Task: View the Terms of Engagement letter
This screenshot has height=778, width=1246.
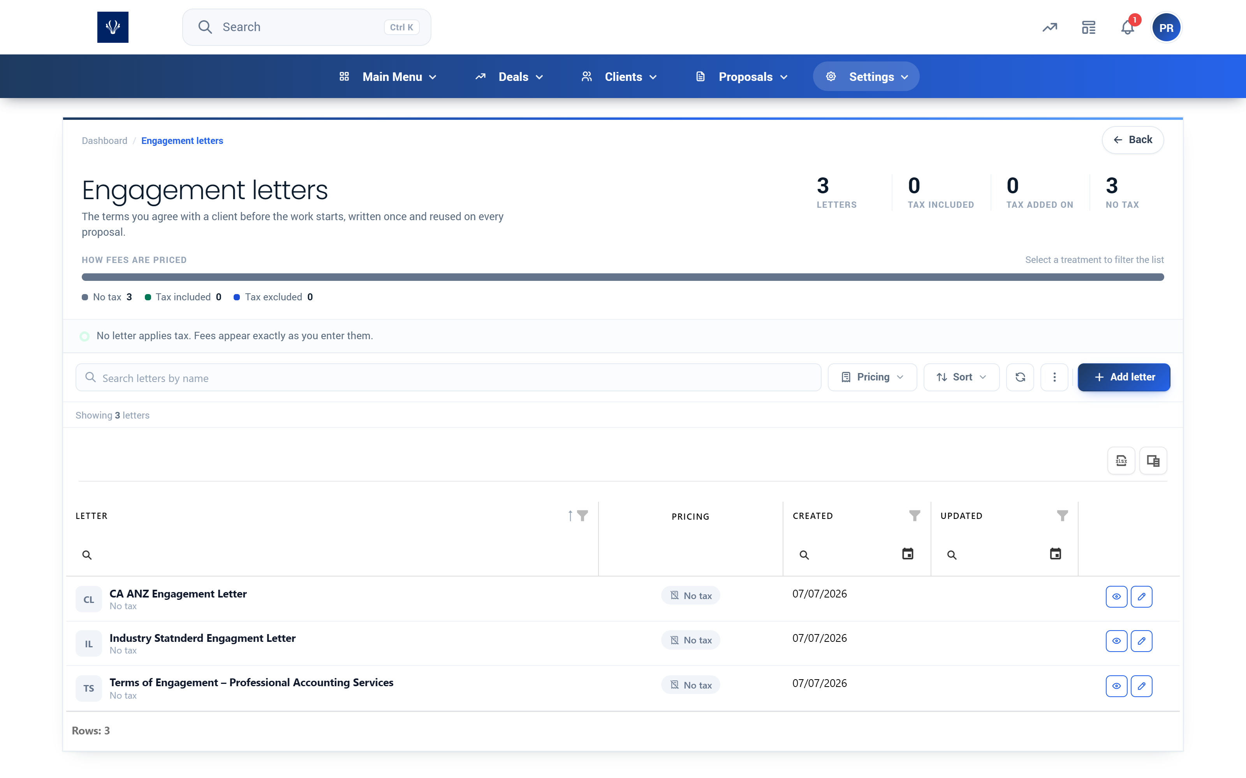Action: coord(1116,686)
